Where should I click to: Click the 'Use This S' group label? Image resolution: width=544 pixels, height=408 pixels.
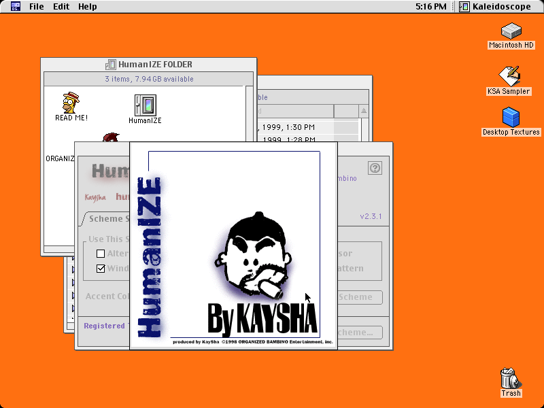(109, 239)
